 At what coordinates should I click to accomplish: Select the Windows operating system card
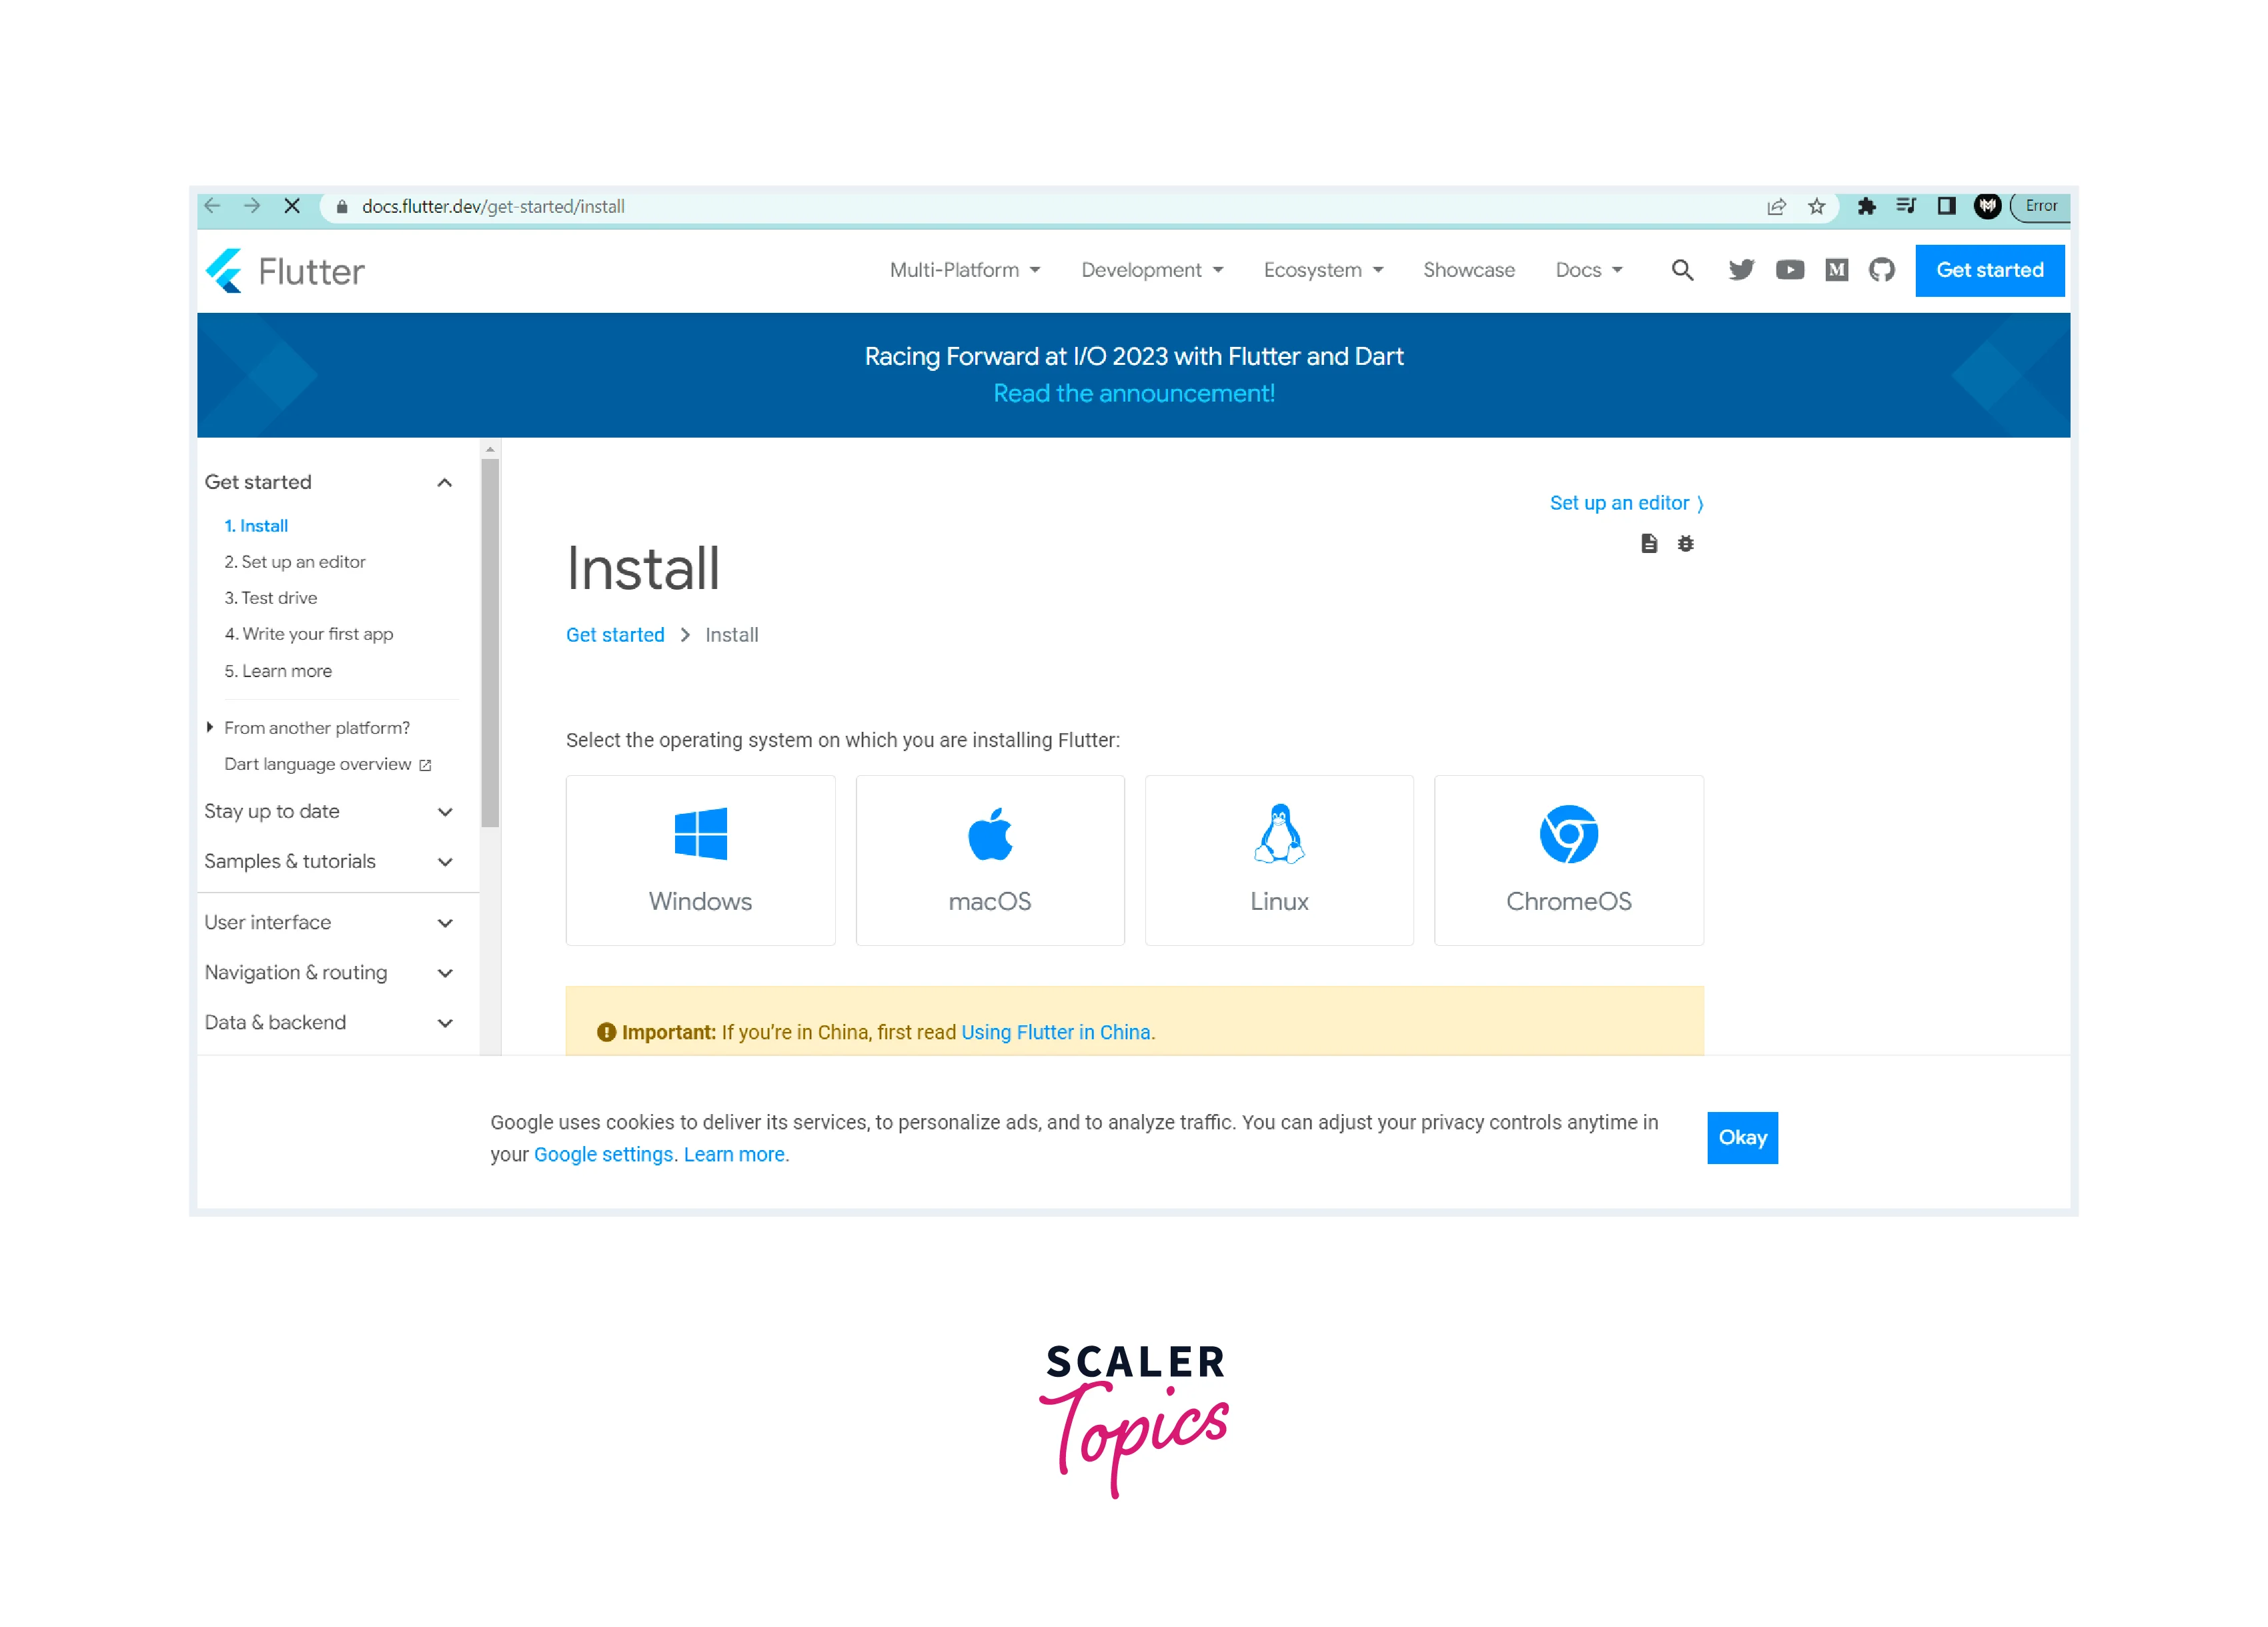coord(700,860)
